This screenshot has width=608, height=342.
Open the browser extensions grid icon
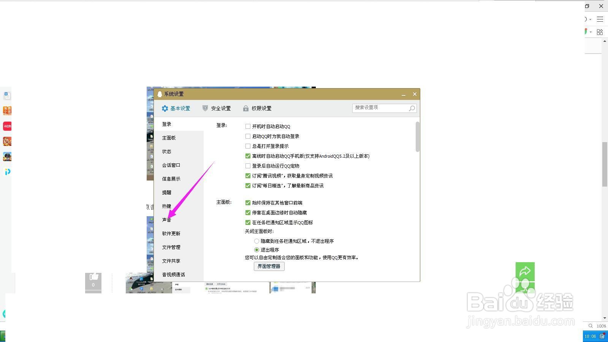click(x=600, y=32)
